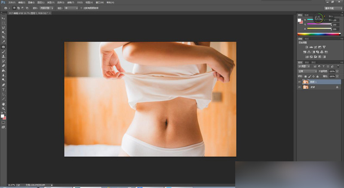Toggle lock all icon
The height and width of the screenshot is (188, 344).
(317, 76)
